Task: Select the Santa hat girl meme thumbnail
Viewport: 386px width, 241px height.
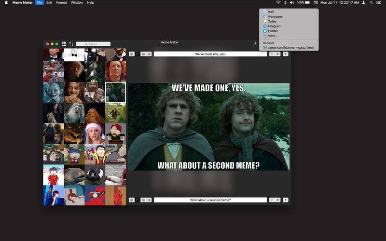Action: [x=95, y=134]
